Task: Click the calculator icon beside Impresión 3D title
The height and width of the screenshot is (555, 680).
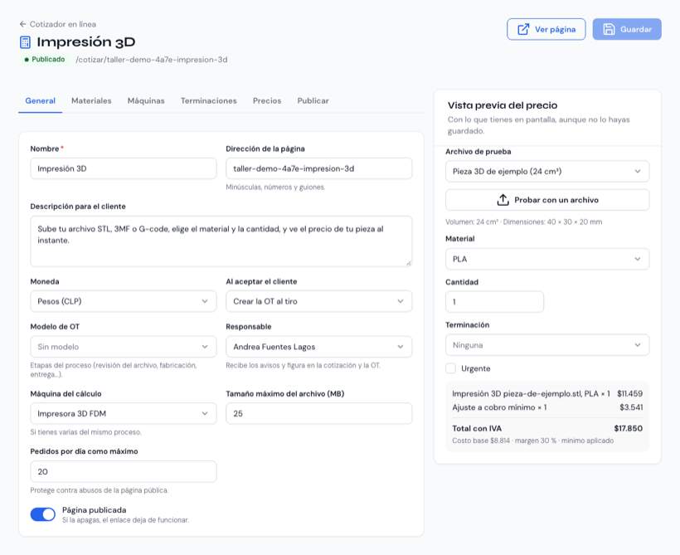Action: (25, 42)
